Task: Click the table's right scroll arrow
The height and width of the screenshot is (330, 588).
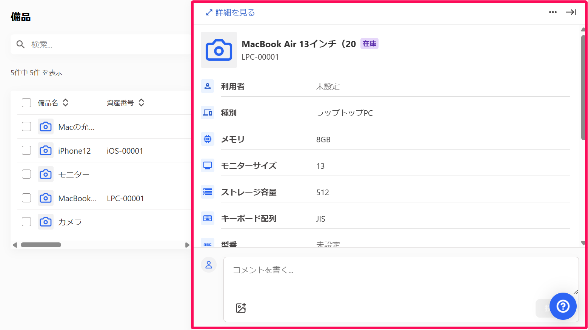Action: click(187, 245)
